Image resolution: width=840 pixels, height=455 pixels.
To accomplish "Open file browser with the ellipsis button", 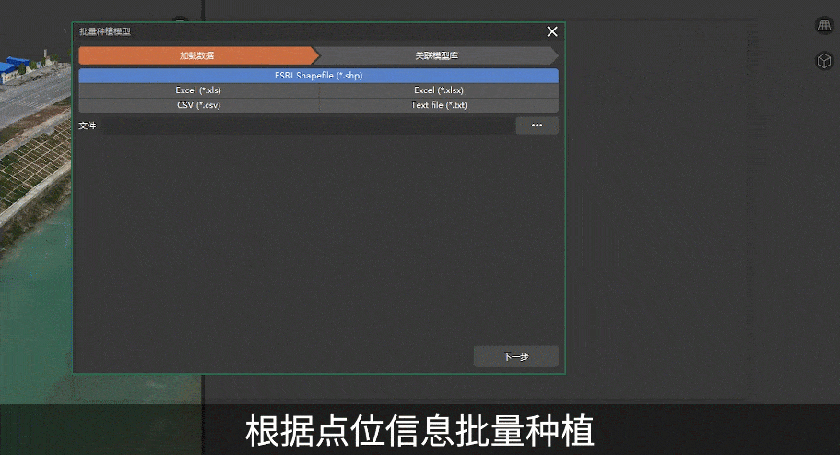I will [x=537, y=126].
